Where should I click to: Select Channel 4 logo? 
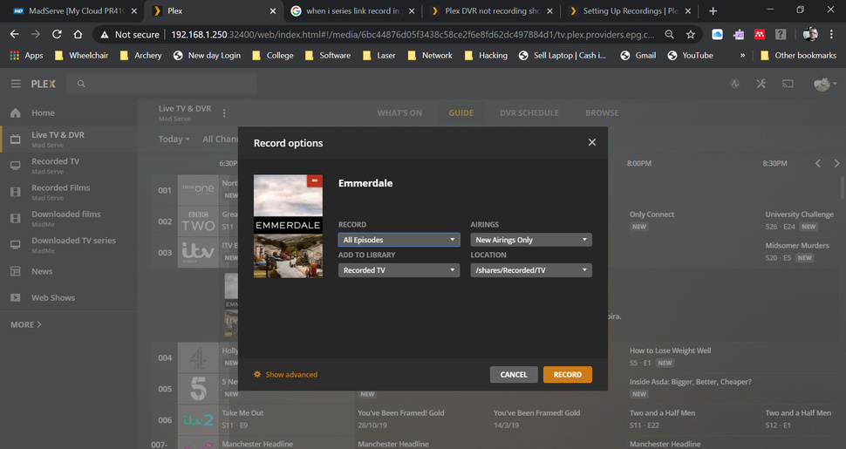198,357
